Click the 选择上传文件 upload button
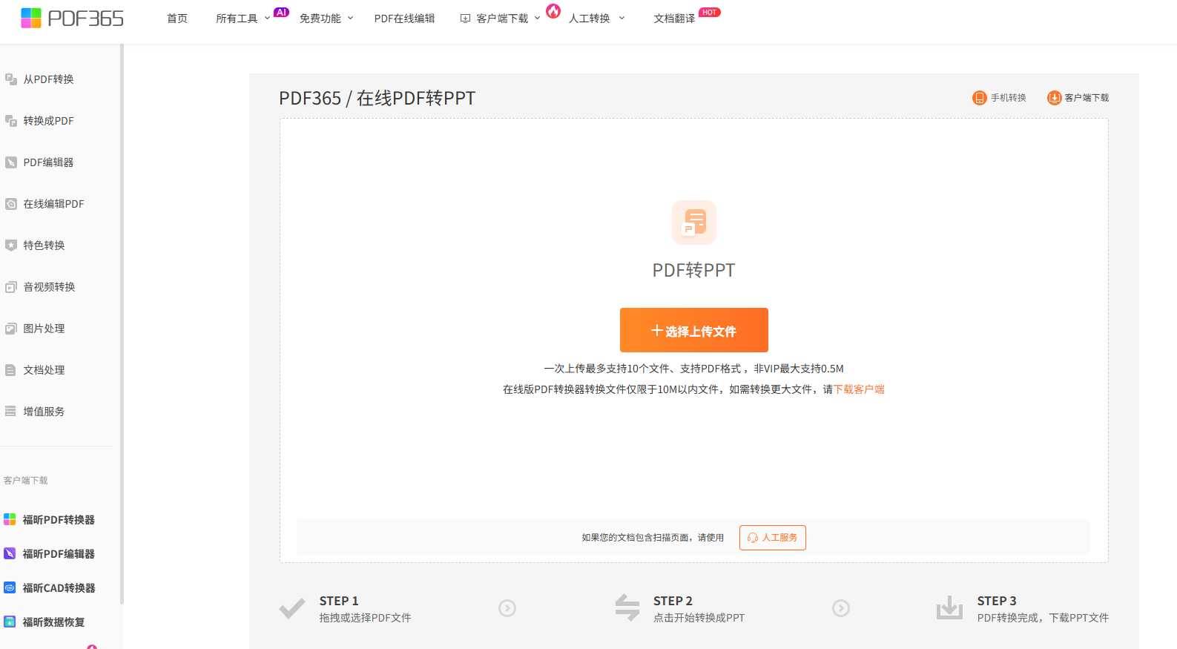This screenshot has width=1177, height=649. (694, 330)
